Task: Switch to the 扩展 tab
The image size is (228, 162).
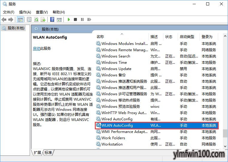Action: click(37, 152)
